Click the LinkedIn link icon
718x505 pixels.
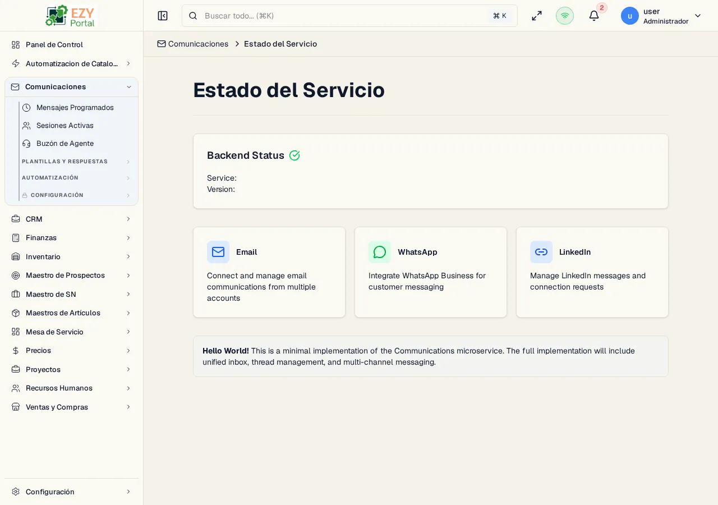point(541,252)
